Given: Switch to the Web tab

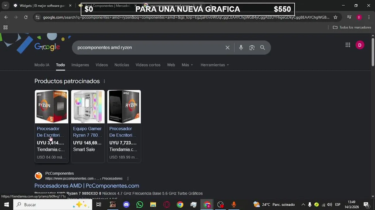Looking at the screenshot, I should (x=171, y=65).
